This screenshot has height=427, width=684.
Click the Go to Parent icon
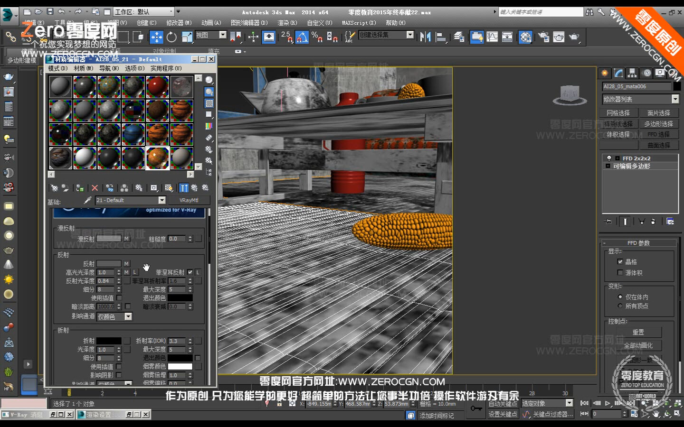[194, 188]
